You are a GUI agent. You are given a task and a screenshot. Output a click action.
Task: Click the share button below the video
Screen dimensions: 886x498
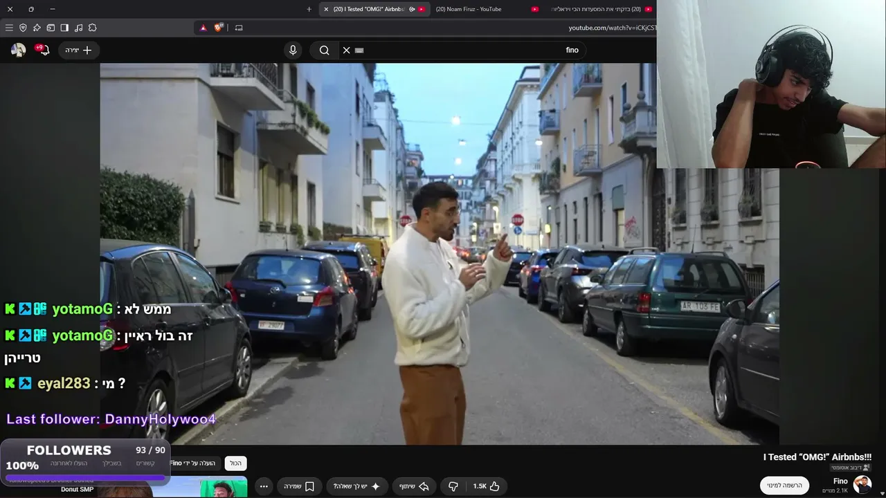click(415, 486)
